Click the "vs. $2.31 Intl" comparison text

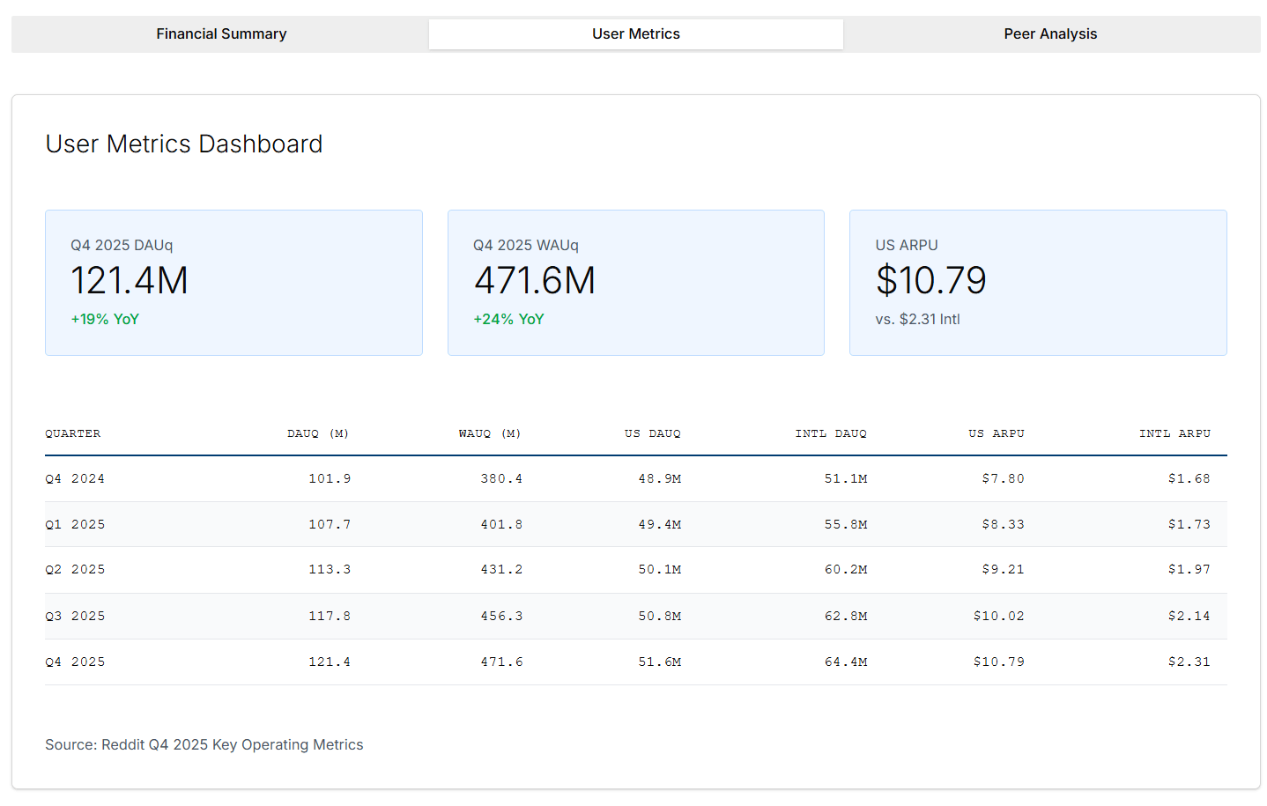pyautogui.click(x=917, y=319)
